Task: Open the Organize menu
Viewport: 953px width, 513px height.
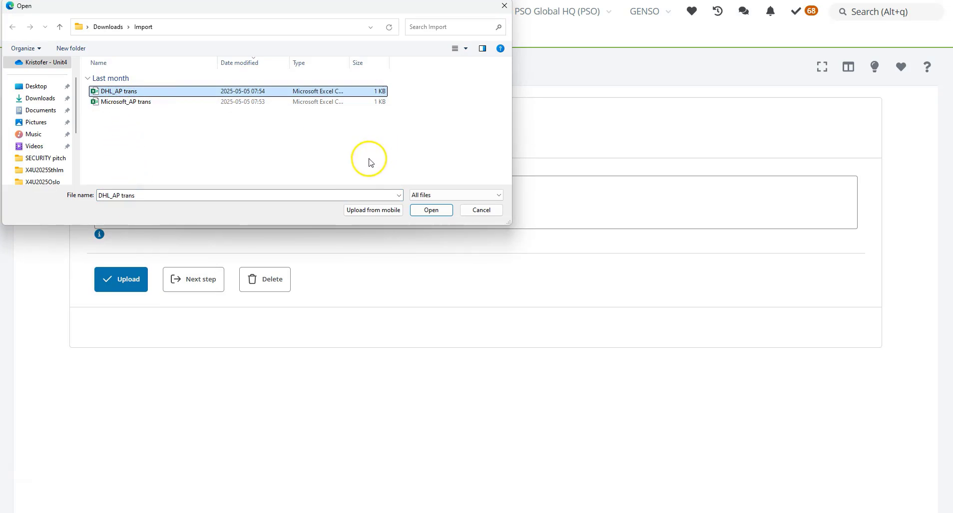Action: click(25, 48)
